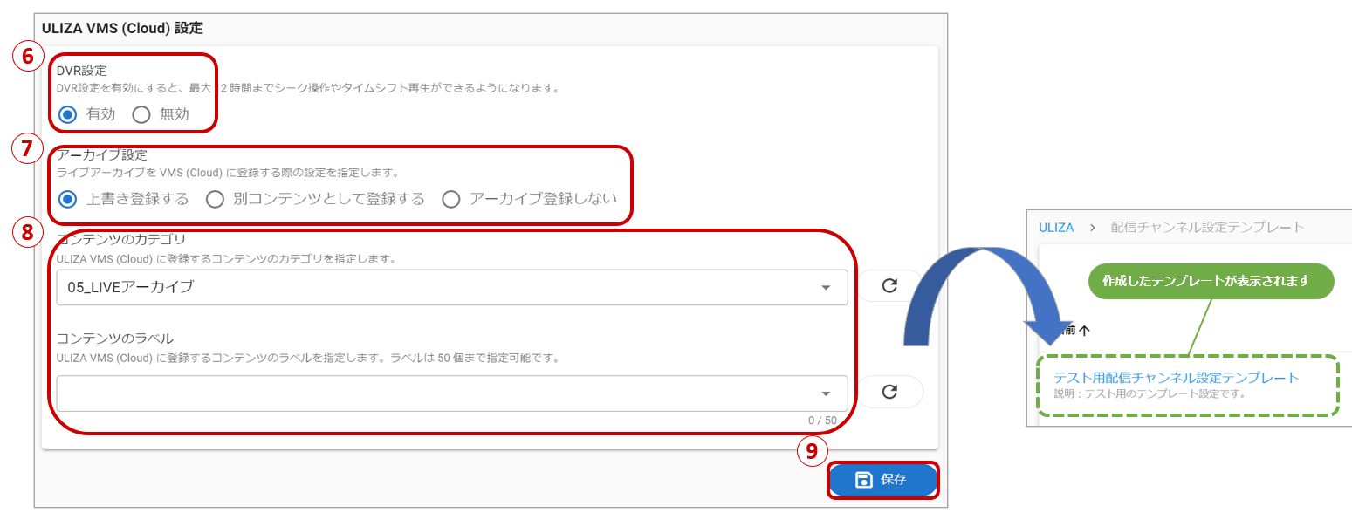1352x513 pixels.
Task: Open テスト用配信チャンネル設定テンプレート link
Action: coord(1177,378)
